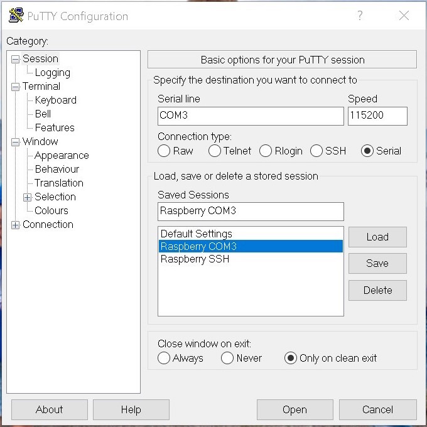Click the question mark help button
Image resolution: width=427 pixels, height=427 pixels.
[x=360, y=16]
